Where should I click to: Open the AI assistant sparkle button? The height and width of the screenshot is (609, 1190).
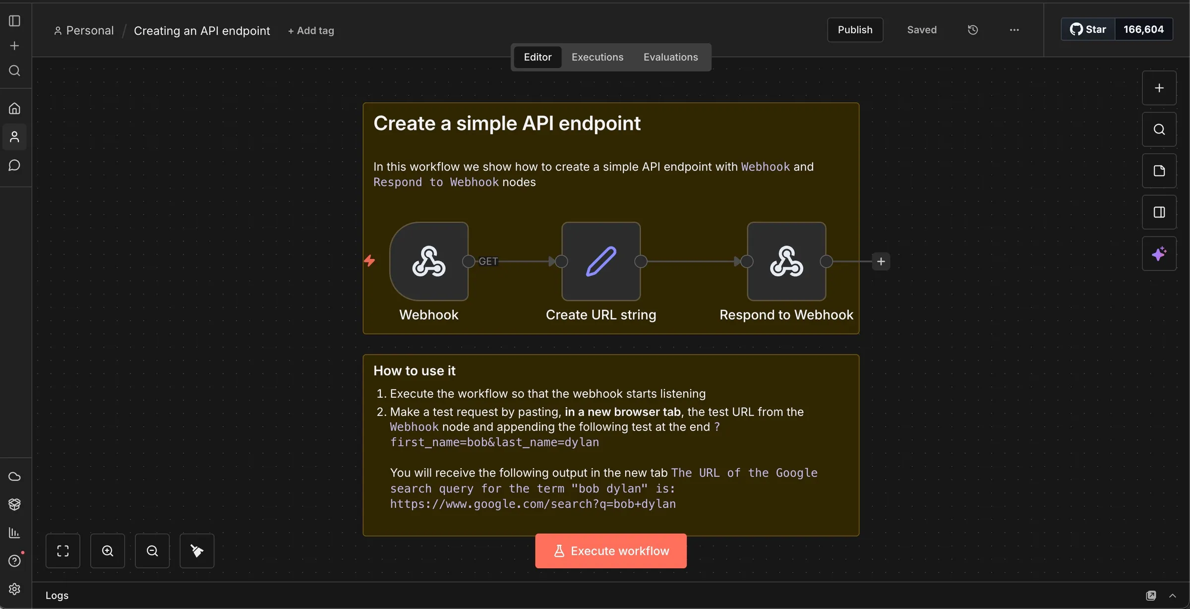coord(1159,254)
